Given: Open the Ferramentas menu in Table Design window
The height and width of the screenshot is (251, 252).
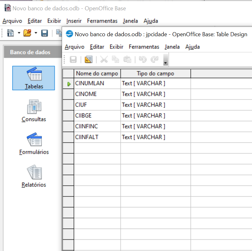Looking at the screenshot, I should tap(144, 47).
